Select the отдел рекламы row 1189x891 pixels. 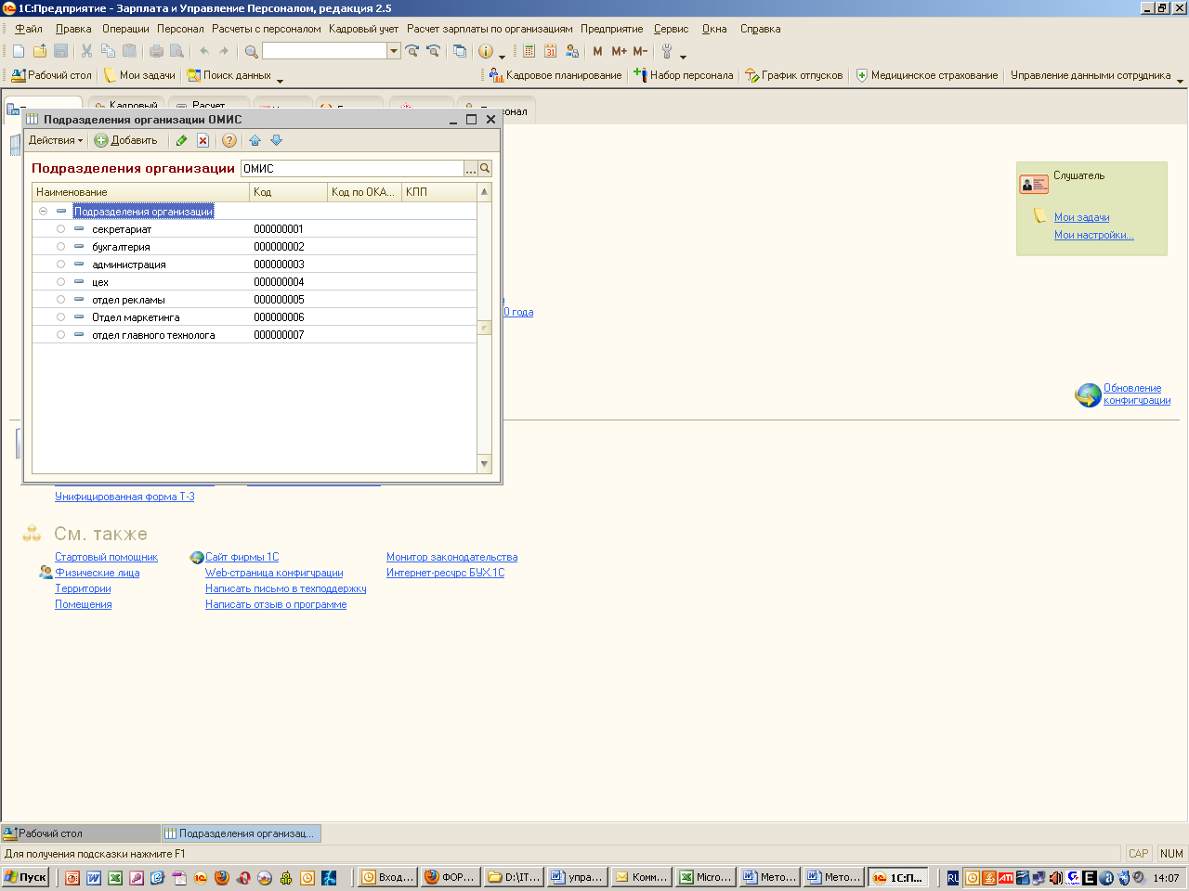pos(255,300)
